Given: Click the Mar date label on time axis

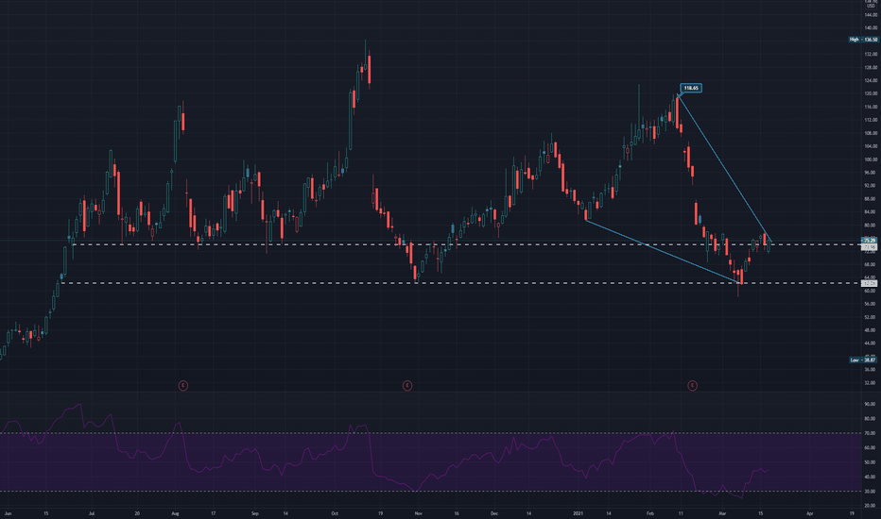Looking at the screenshot, I should 722,513.
